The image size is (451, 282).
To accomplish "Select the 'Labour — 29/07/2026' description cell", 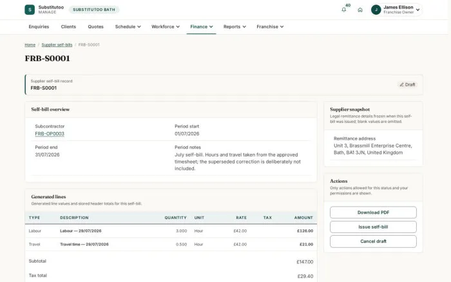I will 81,231.
